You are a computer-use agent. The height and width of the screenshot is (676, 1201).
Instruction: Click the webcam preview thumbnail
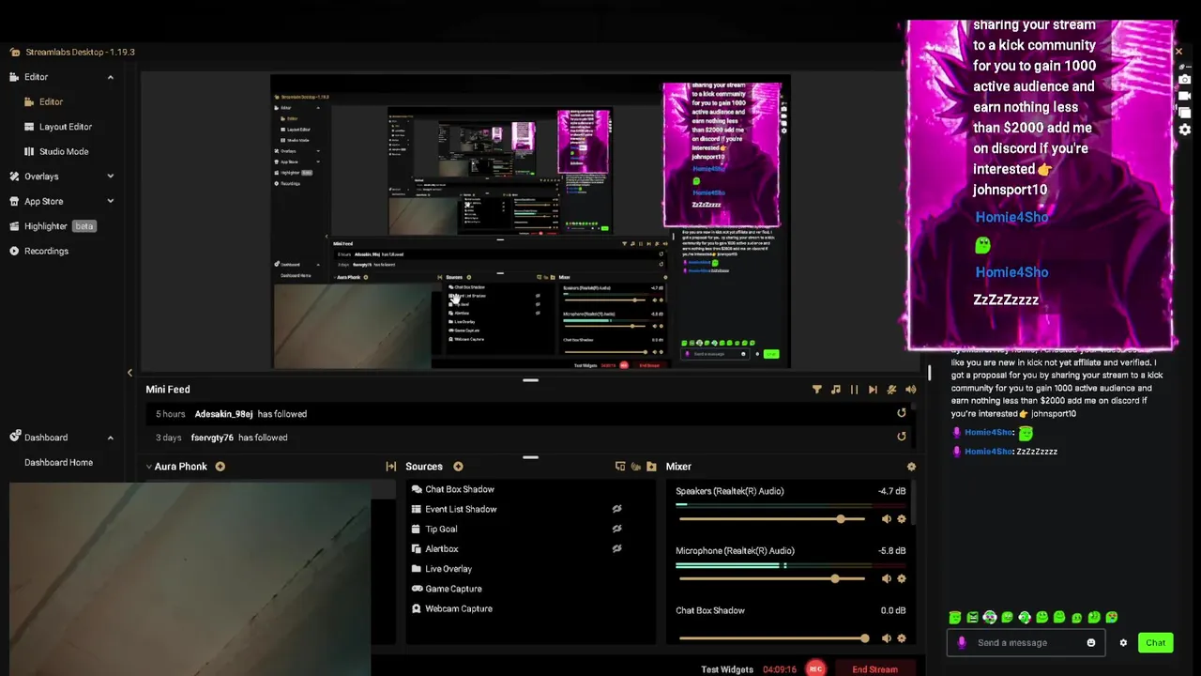tap(190, 578)
